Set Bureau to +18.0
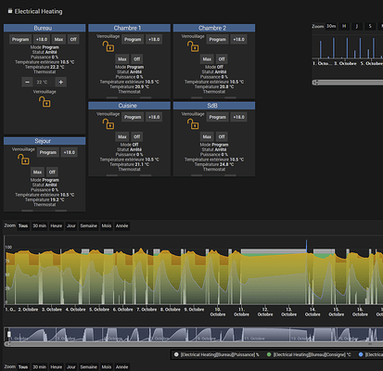The image size is (383, 371). [x=42, y=39]
